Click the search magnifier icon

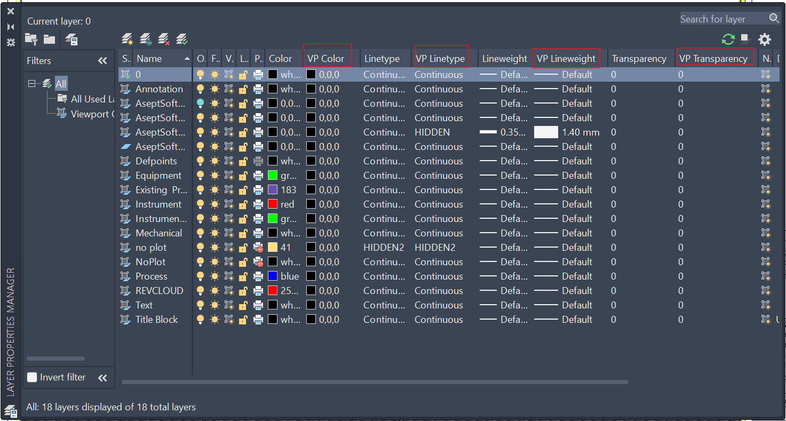[x=774, y=18]
